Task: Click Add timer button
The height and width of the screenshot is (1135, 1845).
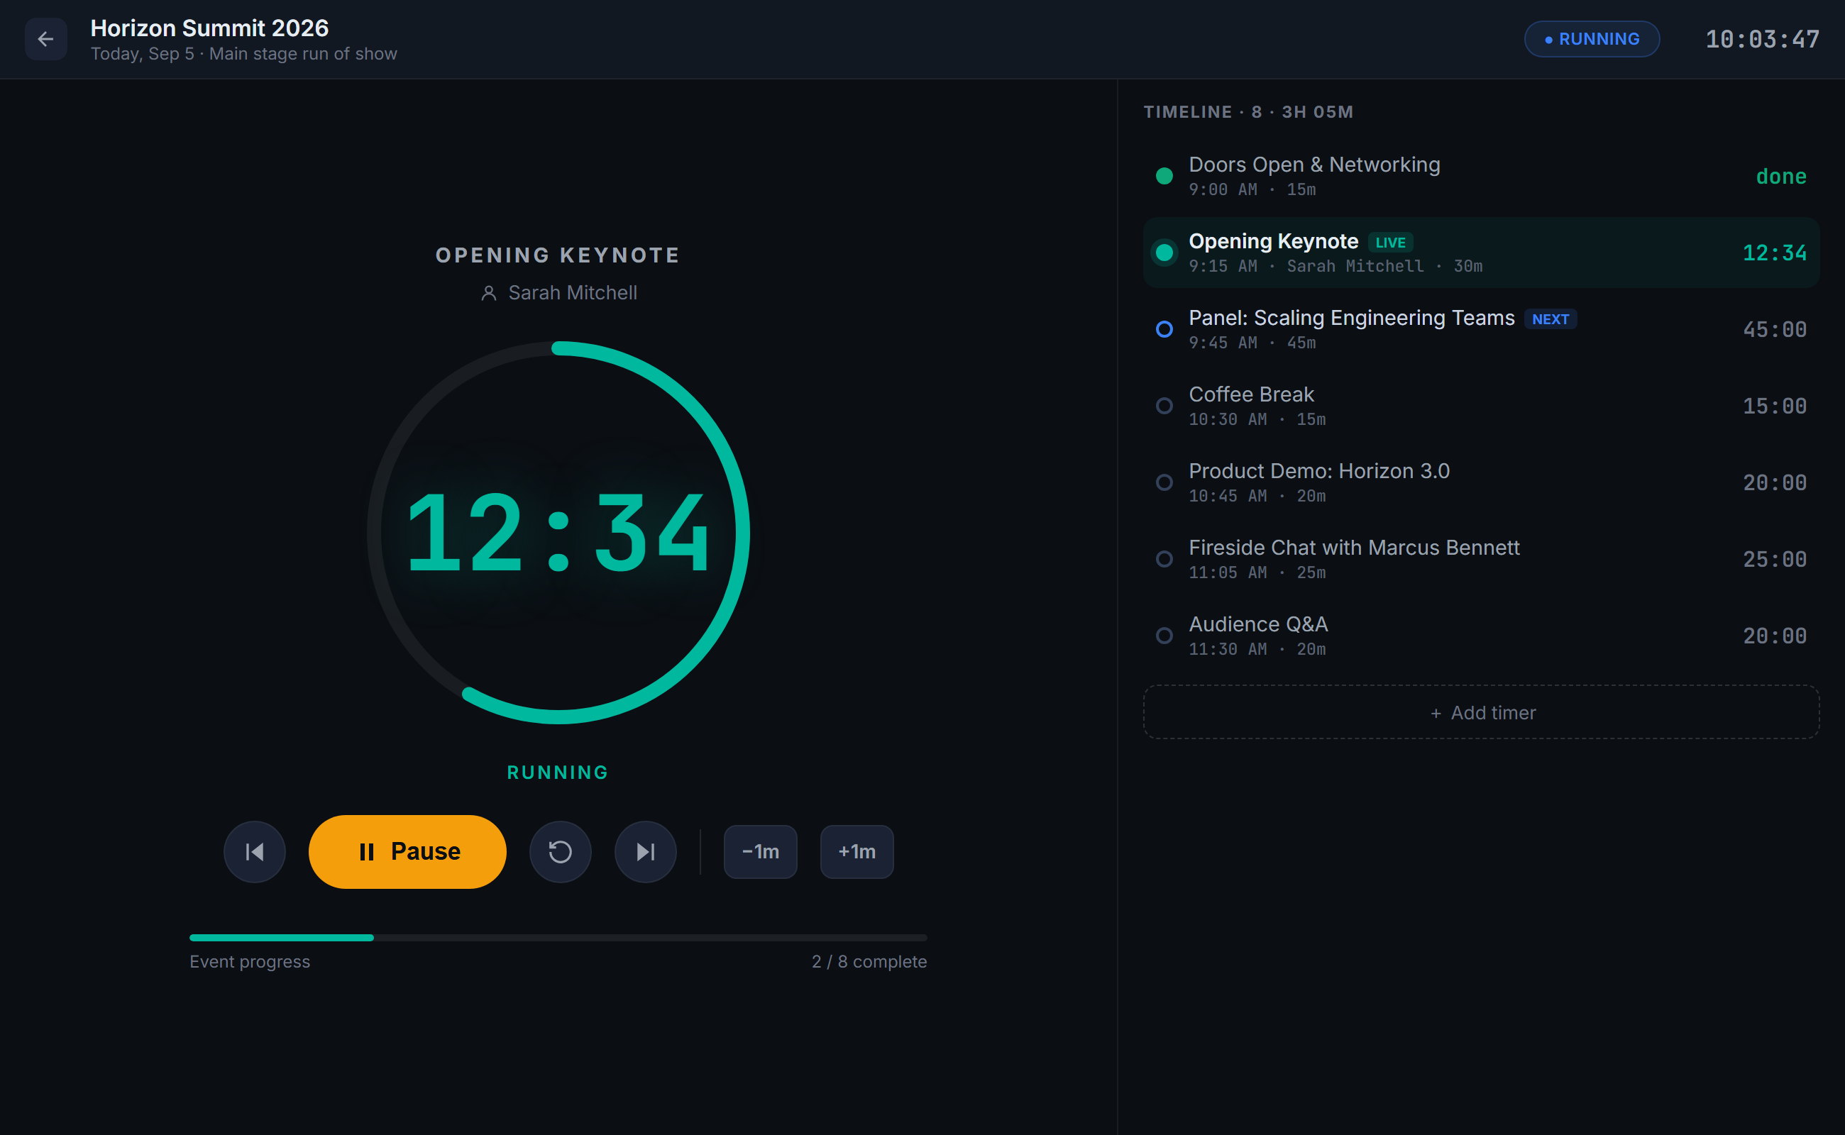Action: pyautogui.click(x=1481, y=712)
